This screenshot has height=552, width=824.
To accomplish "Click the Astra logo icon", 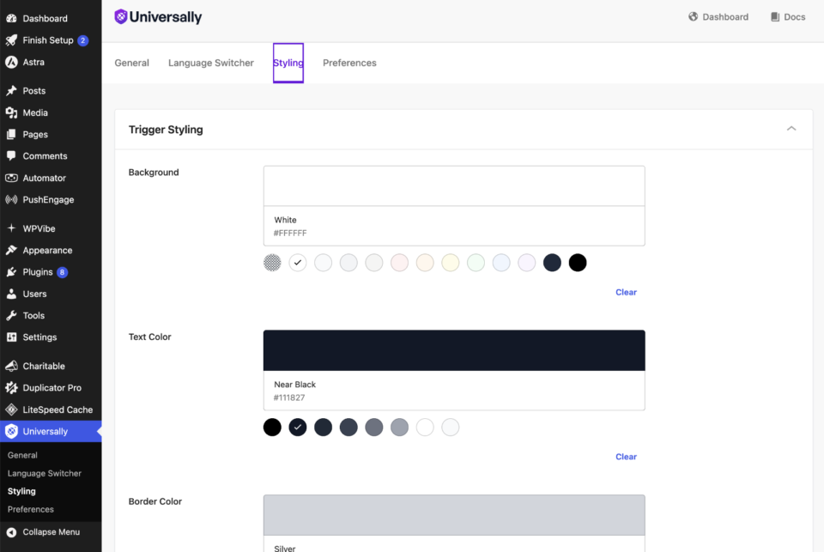I will [11, 62].
